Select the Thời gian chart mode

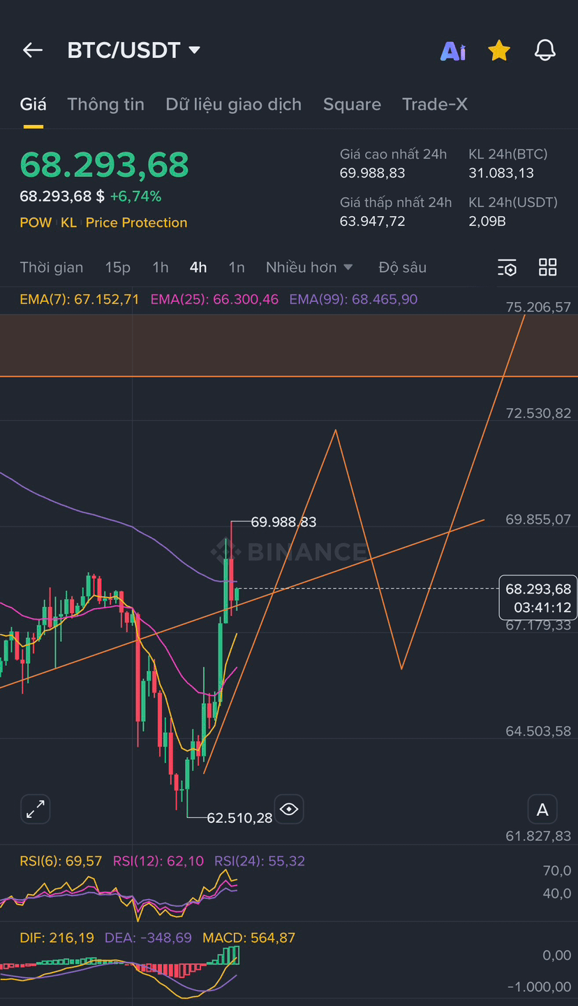point(52,267)
